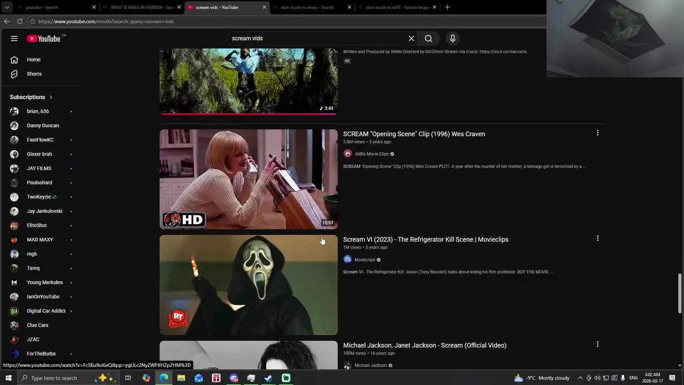This screenshot has width=684, height=385.
Task: Play Scream VI Ghostface thumbnail
Action: [x=248, y=285]
